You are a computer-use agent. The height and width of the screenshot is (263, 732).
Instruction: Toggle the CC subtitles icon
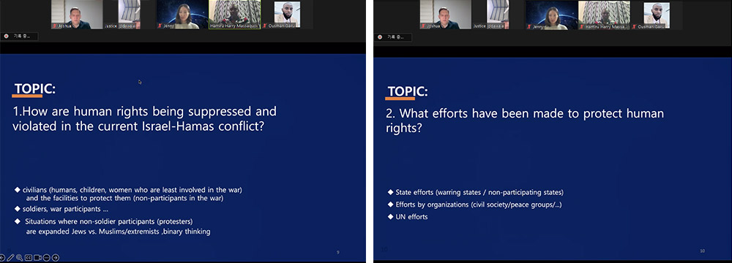(x=29, y=257)
